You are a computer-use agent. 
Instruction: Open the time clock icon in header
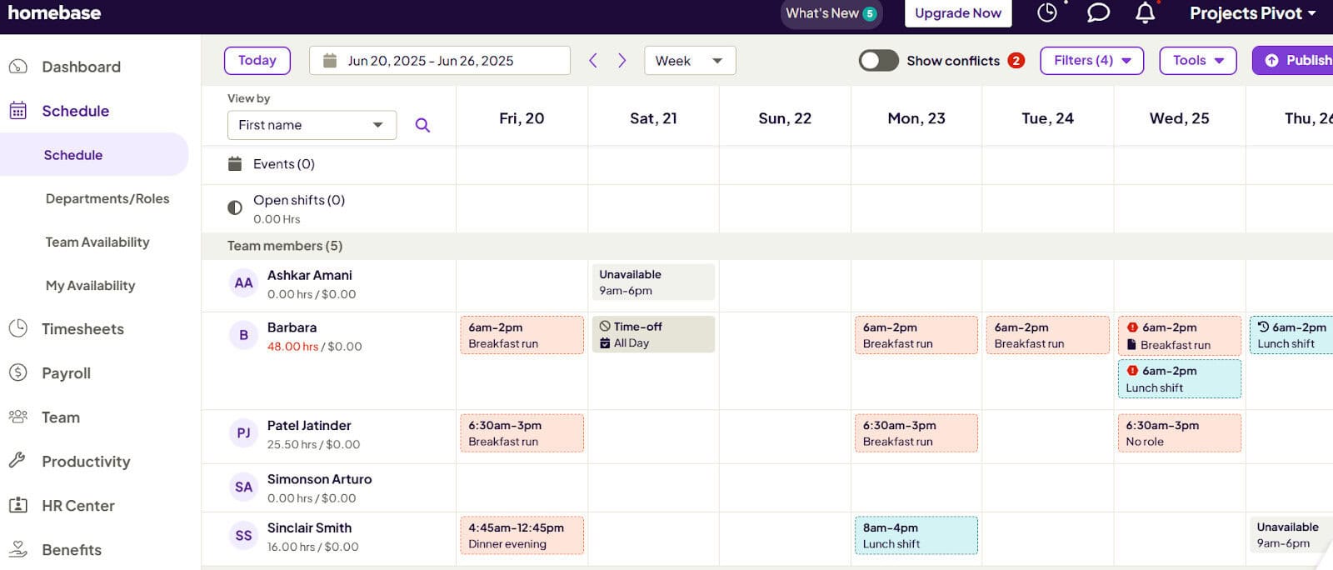coord(1047,12)
